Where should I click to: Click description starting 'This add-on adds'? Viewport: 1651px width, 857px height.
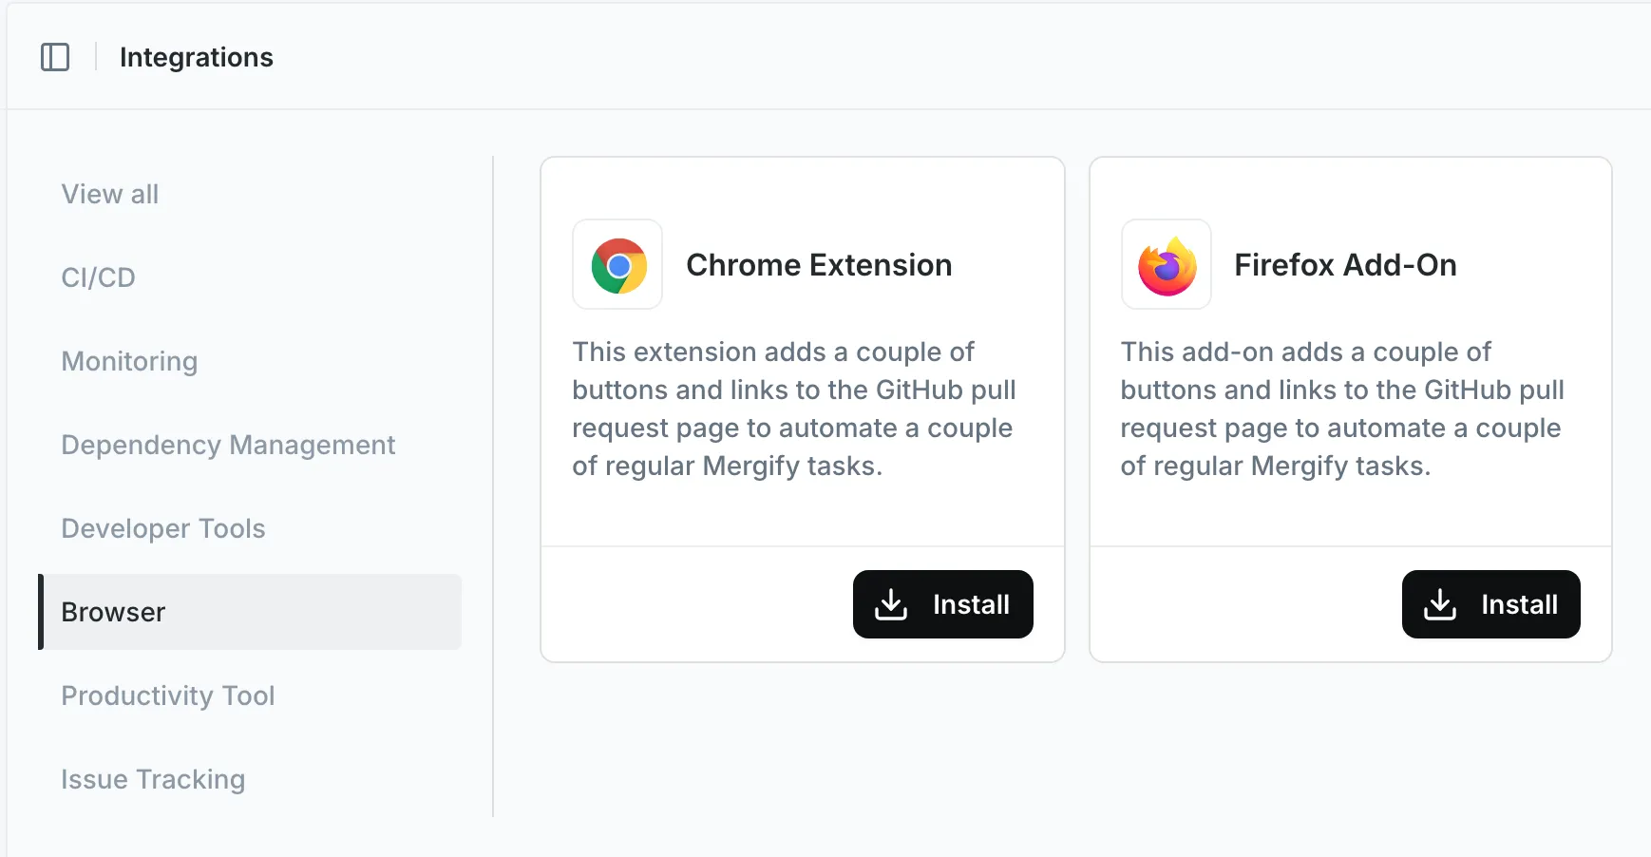click(x=1342, y=409)
